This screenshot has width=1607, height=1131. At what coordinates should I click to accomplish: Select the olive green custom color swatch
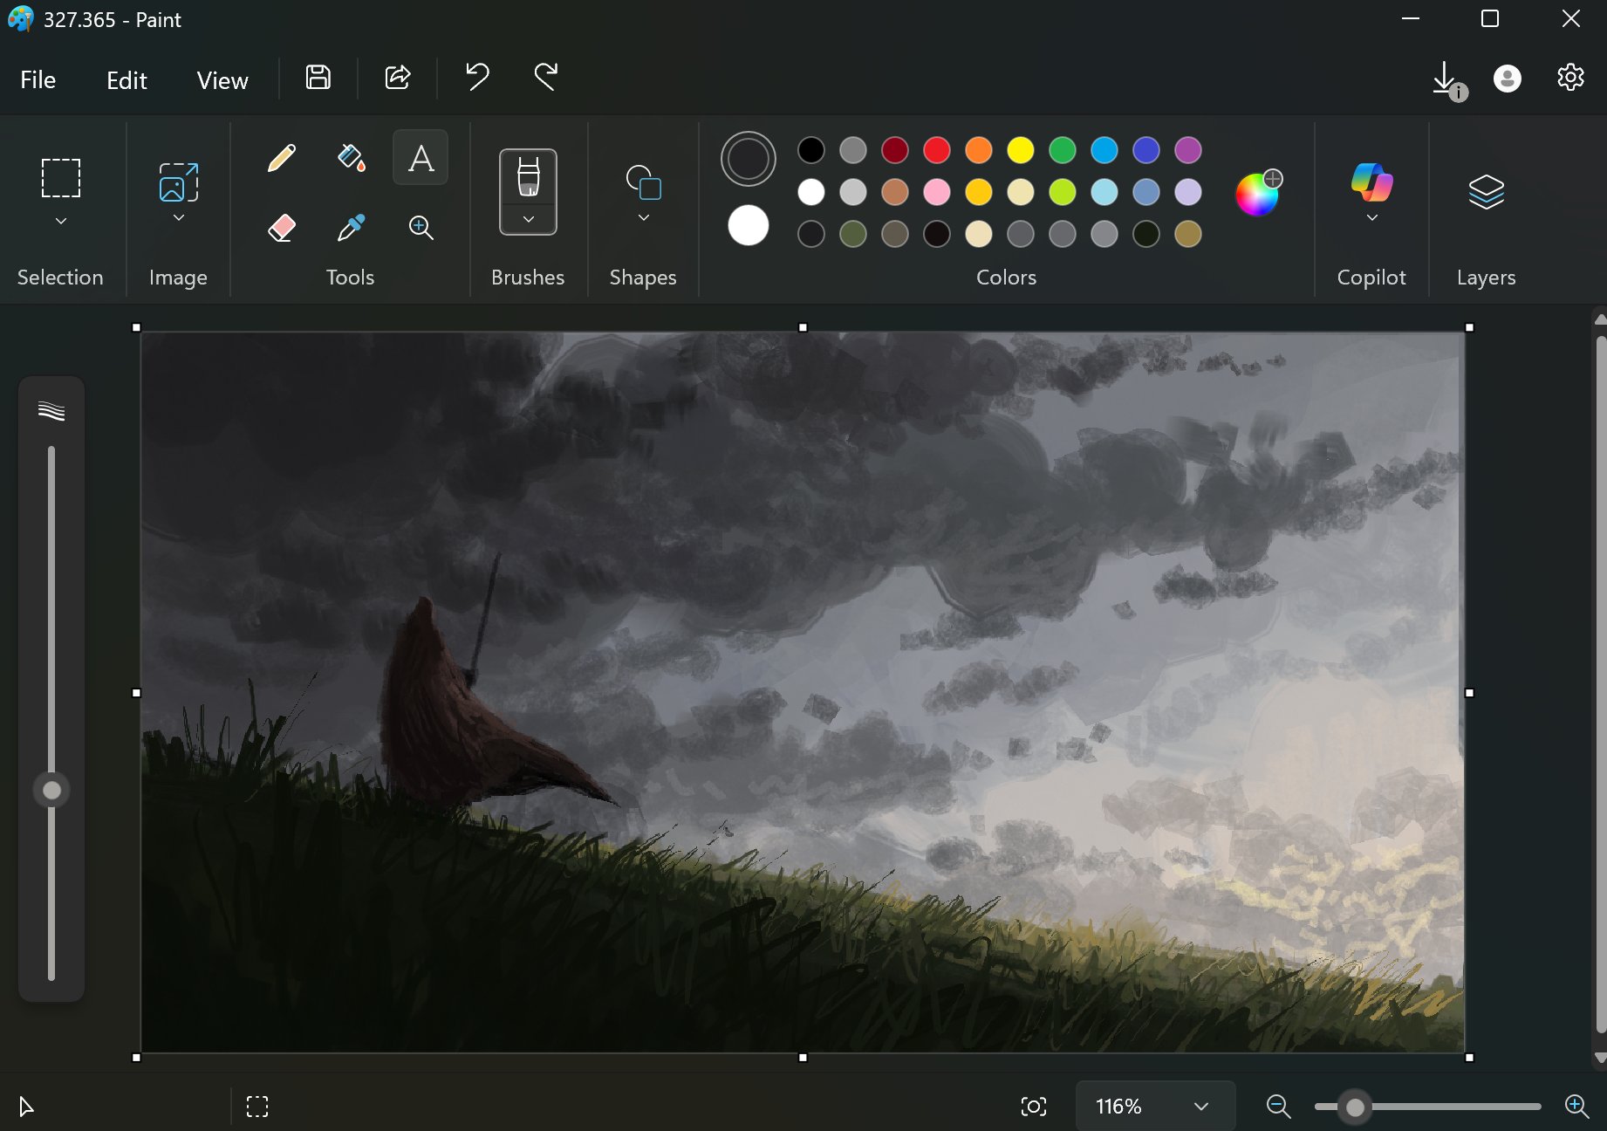853,234
